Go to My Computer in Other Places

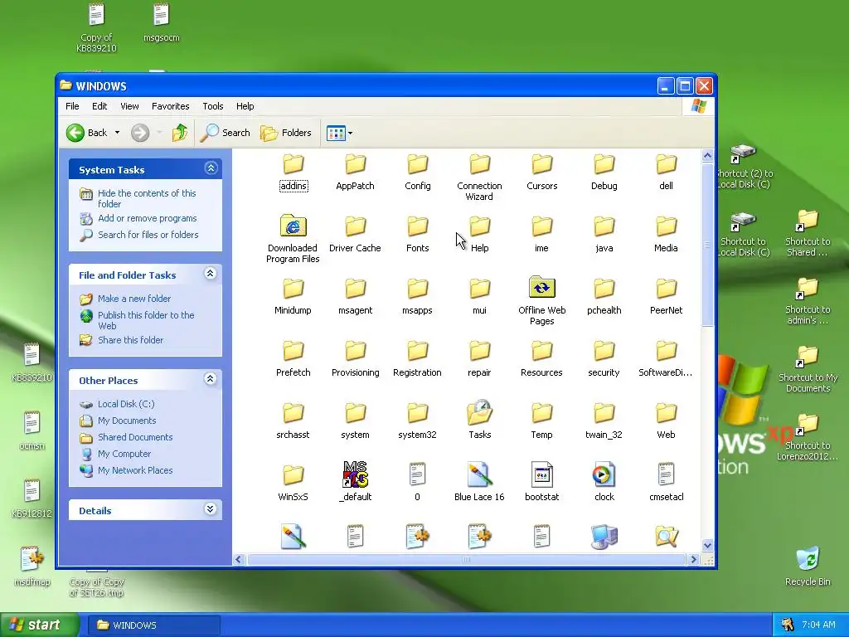click(x=124, y=454)
